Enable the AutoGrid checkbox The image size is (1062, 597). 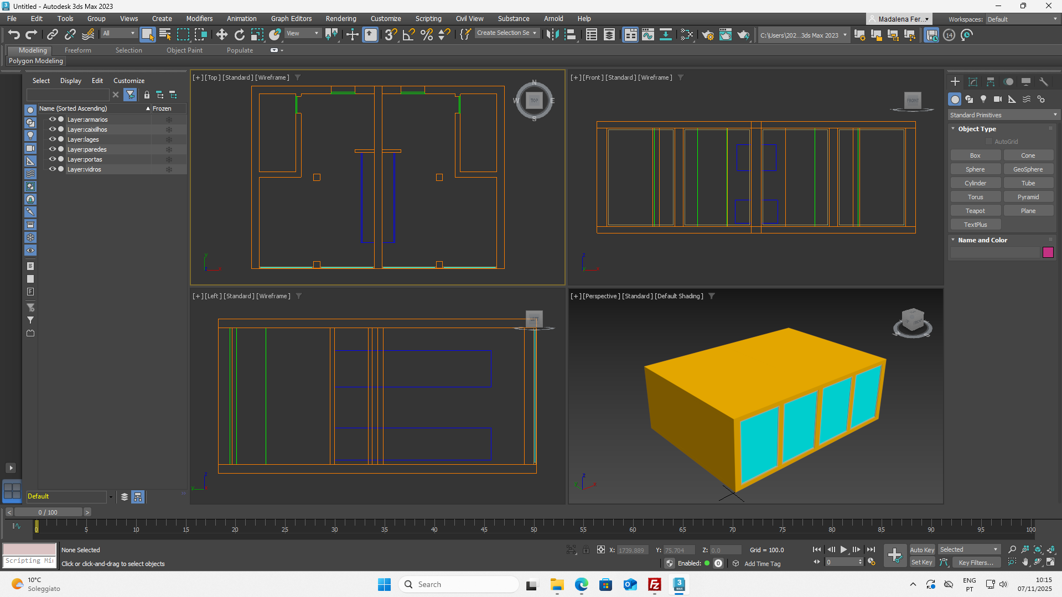point(989,142)
